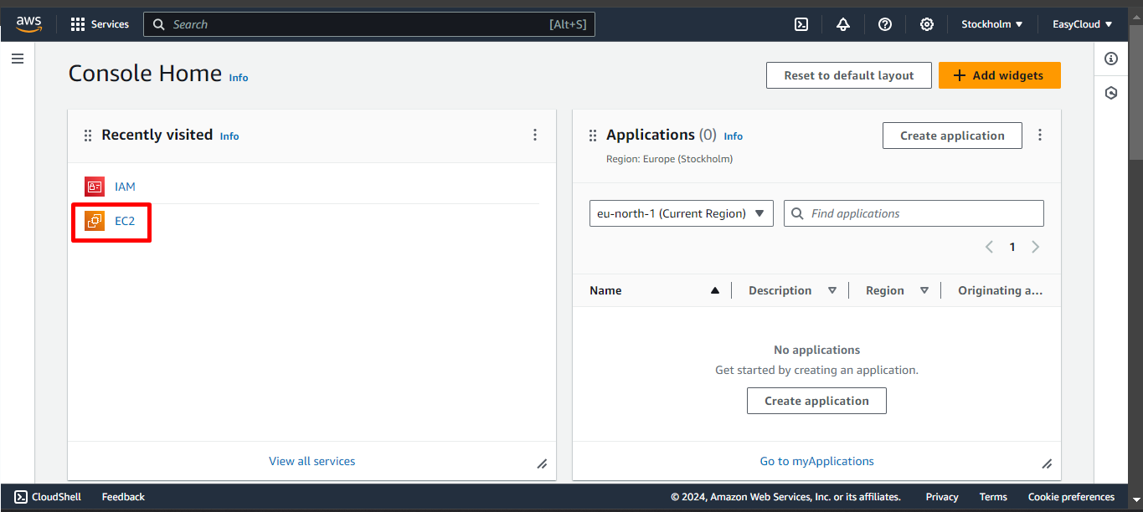Click Info link beside Applications
The height and width of the screenshot is (512, 1143).
734,136
